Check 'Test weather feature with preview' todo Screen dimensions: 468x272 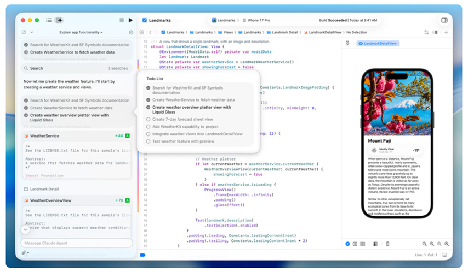148,141
